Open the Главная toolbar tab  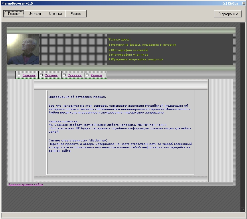pyautogui.click(x=14, y=14)
